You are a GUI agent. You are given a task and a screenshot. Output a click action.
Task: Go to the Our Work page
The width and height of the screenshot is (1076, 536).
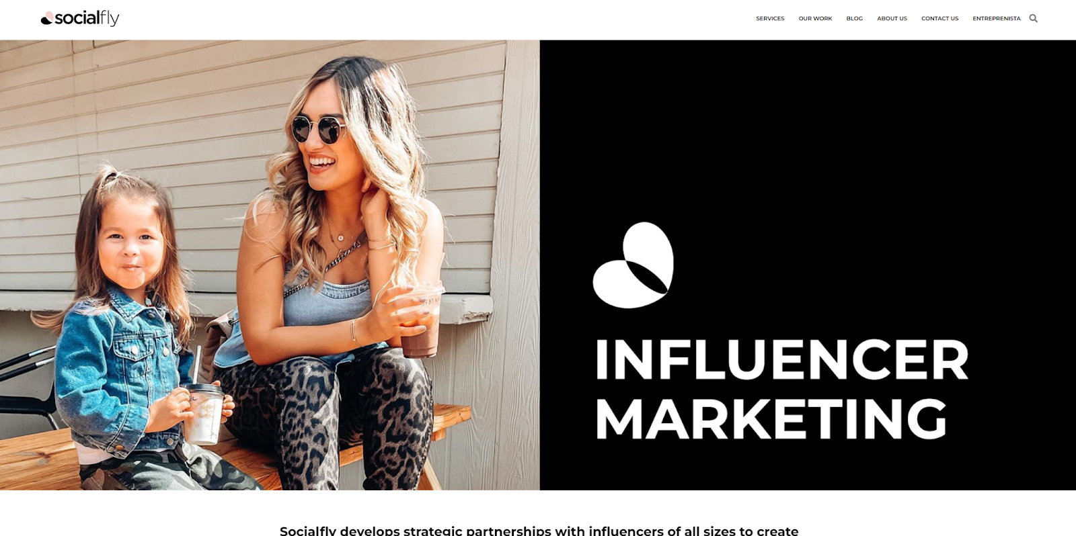pos(815,18)
